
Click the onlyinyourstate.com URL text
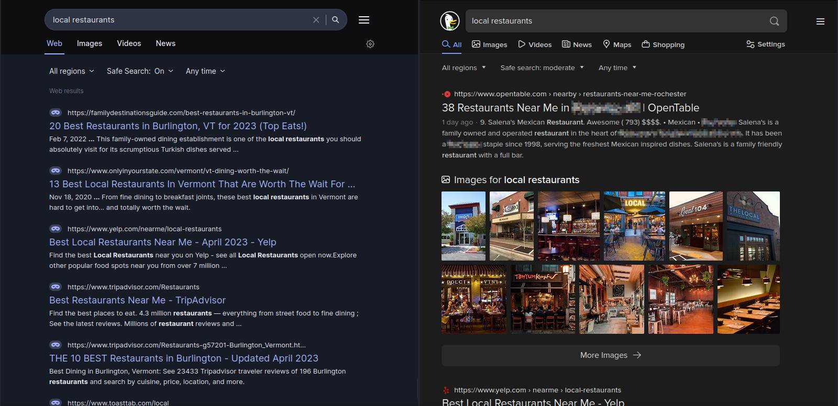click(178, 171)
